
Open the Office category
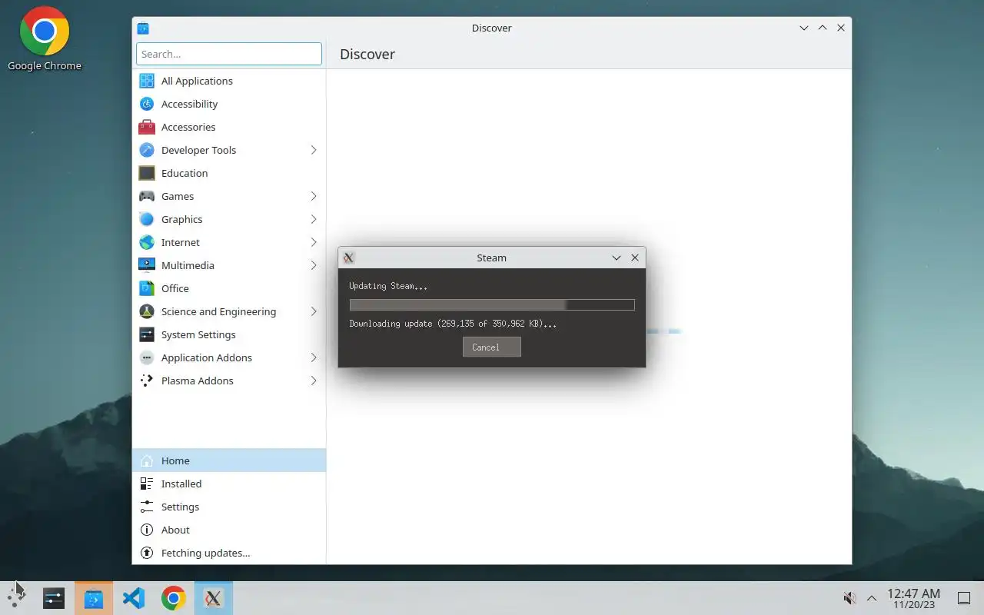[229, 288]
